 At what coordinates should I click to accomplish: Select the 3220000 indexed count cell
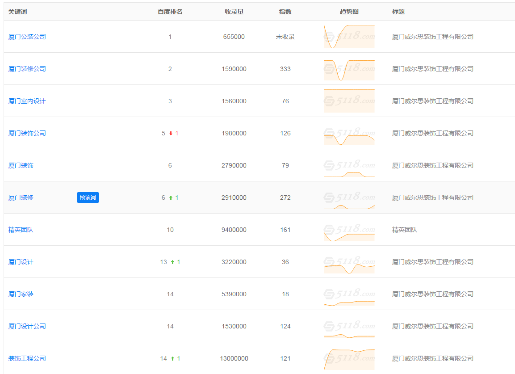234,262
